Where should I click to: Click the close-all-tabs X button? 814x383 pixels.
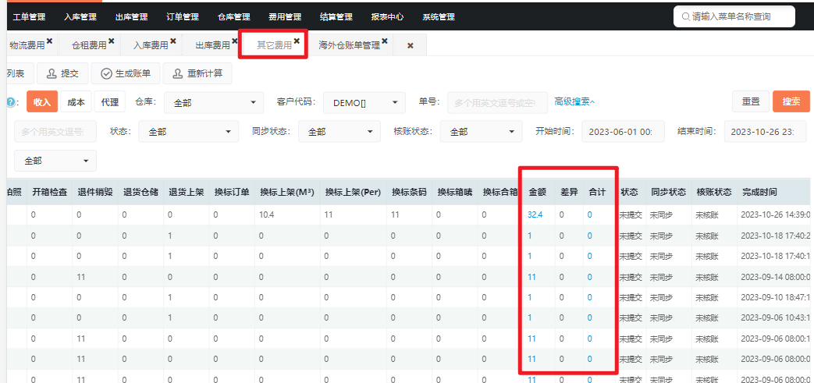click(410, 46)
